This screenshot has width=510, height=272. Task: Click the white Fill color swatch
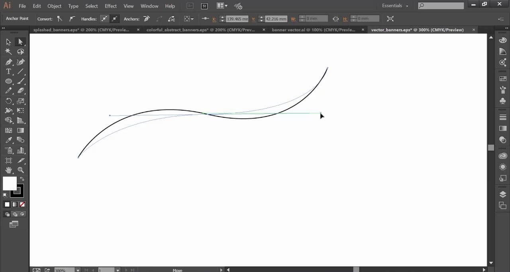tap(10, 183)
